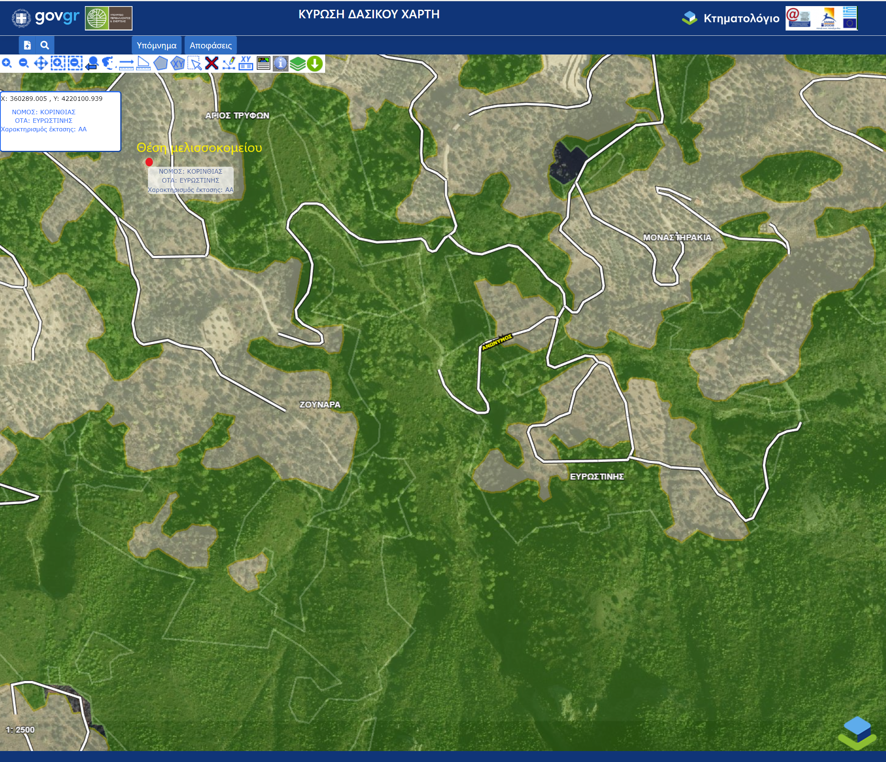
Task: Select the measure distance ruler tool
Action: [126, 63]
